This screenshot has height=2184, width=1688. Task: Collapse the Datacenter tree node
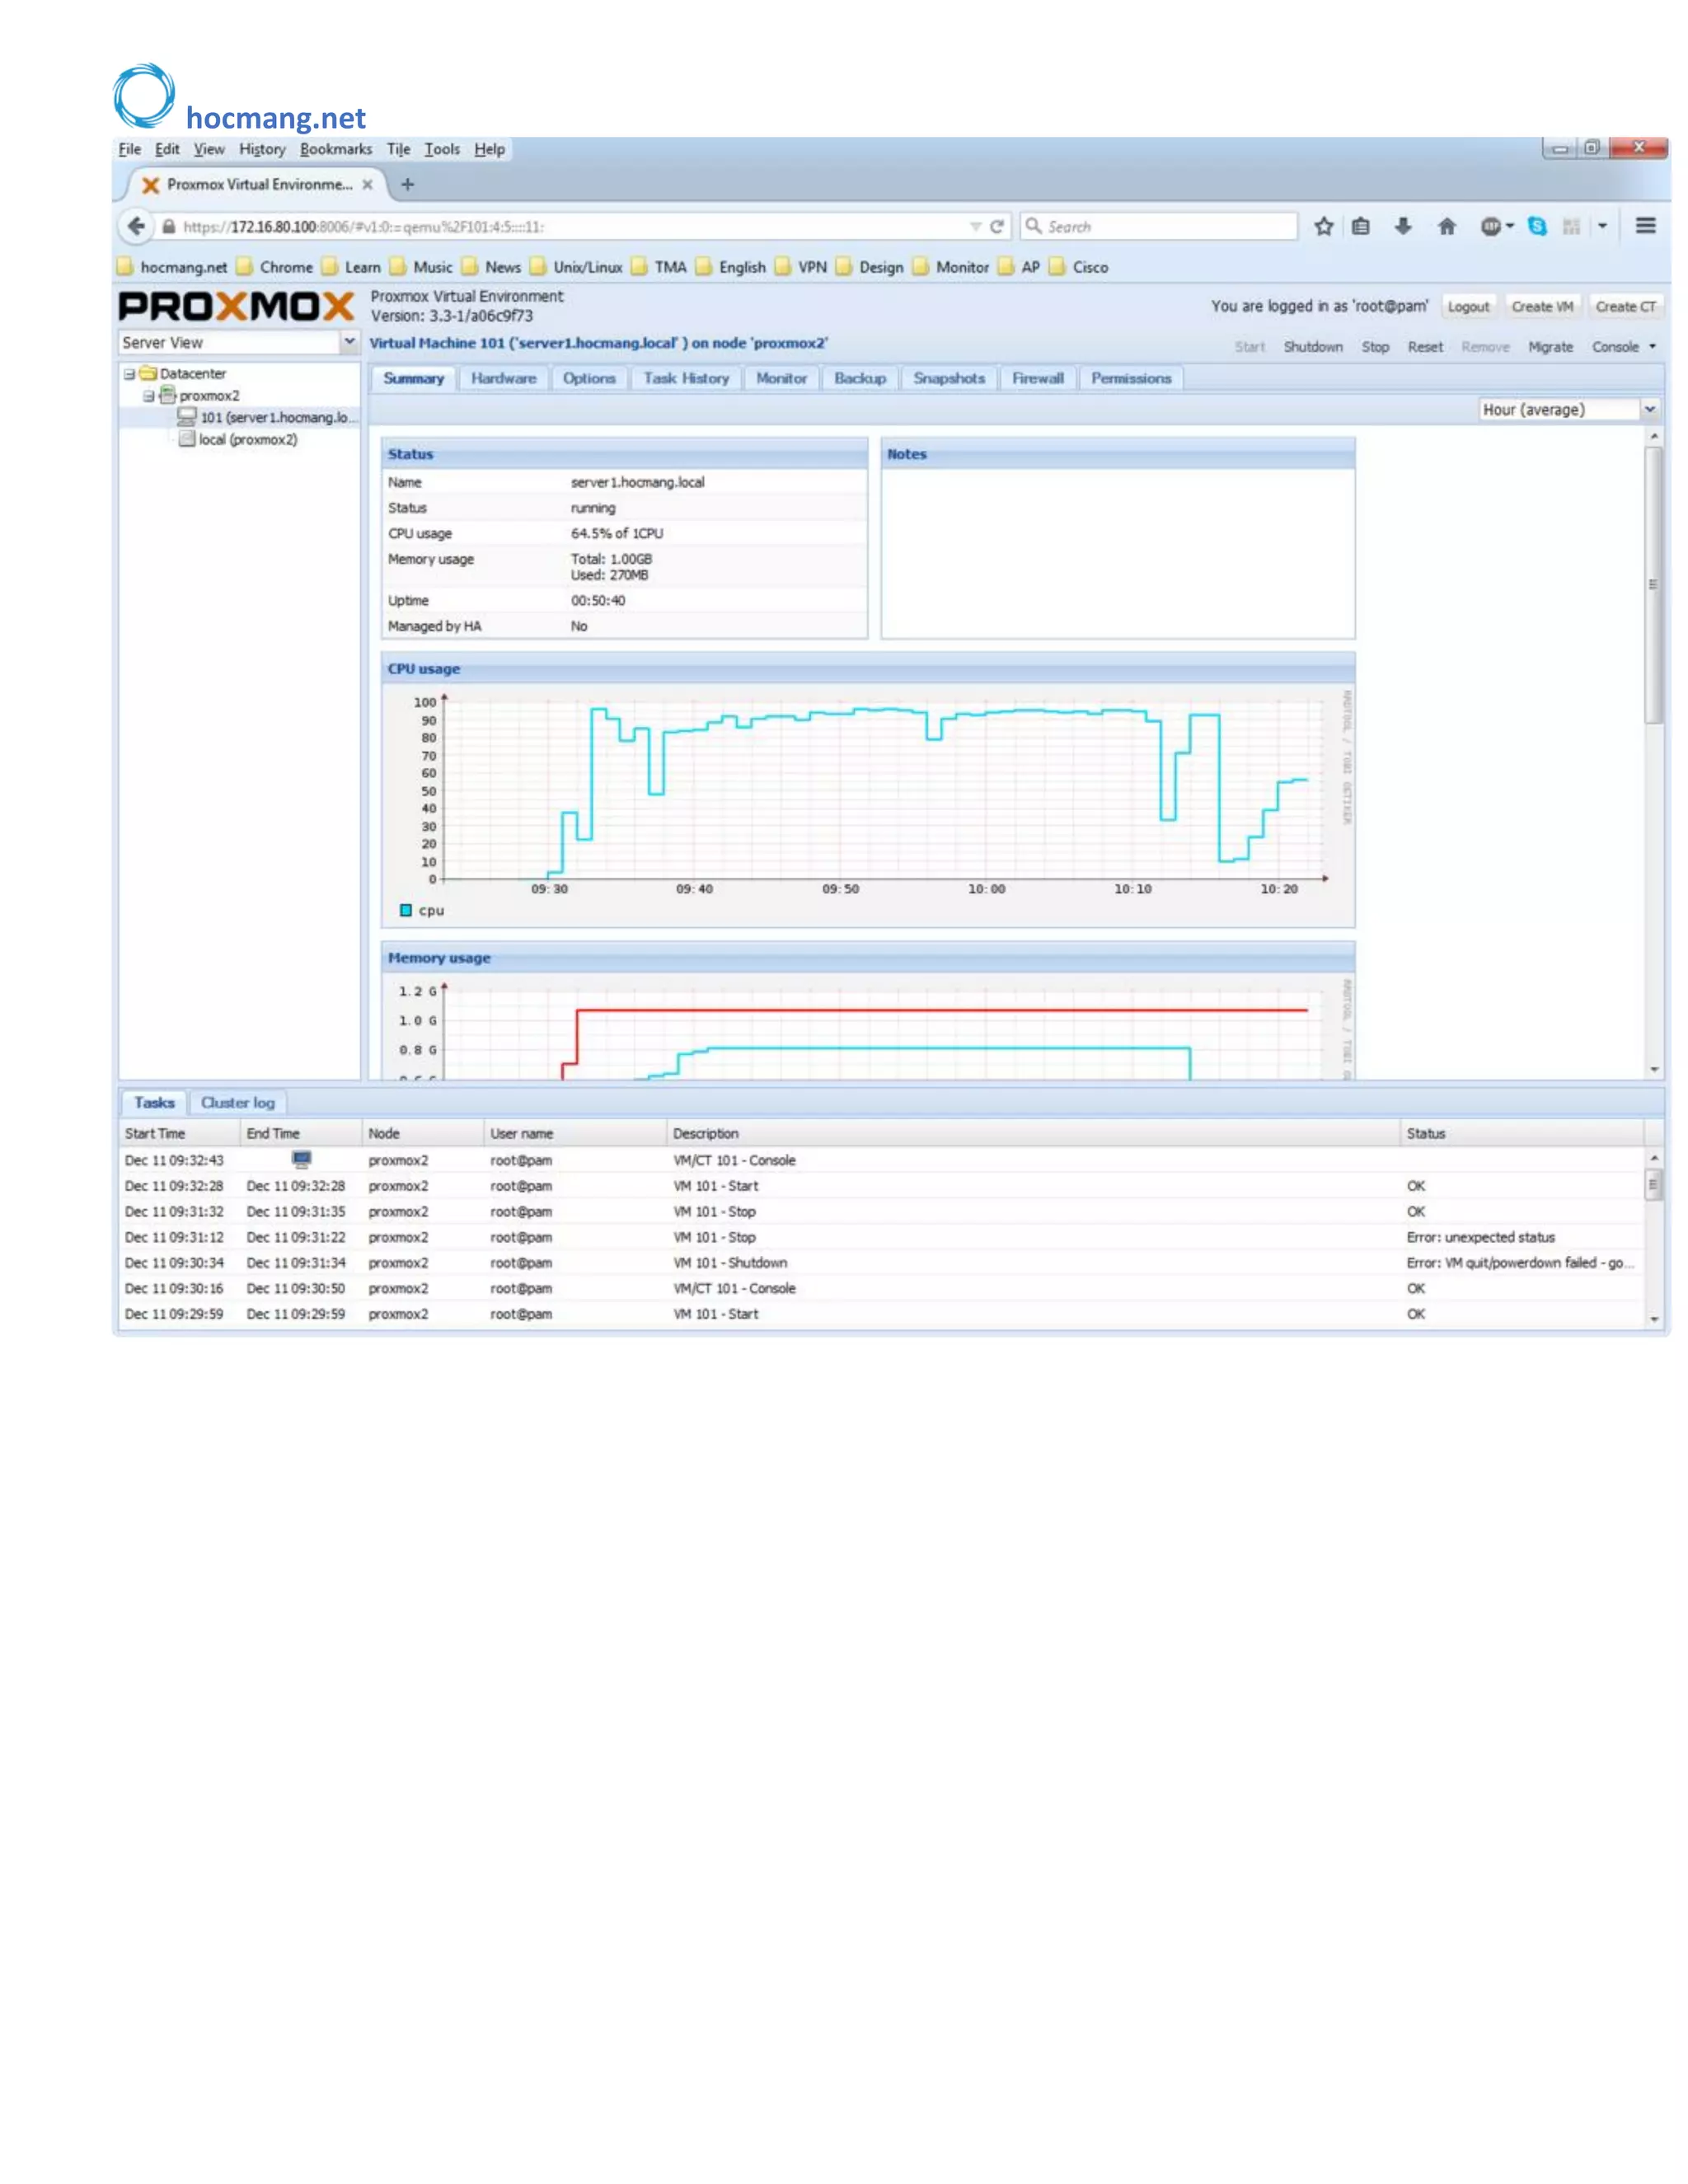(x=129, y=374)
